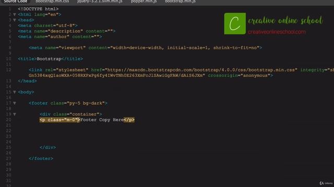Open the bootstrap.min.js tab
This screenshot has height=187, width=334.
180,1
